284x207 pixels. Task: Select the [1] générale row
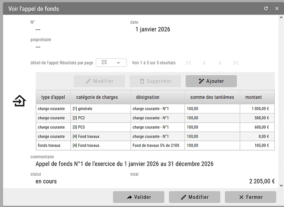(x=155, y=108)
